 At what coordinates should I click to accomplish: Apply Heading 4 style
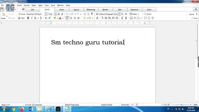pos(117,18)
